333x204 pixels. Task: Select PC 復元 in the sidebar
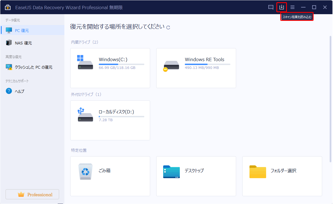(32, 30)
